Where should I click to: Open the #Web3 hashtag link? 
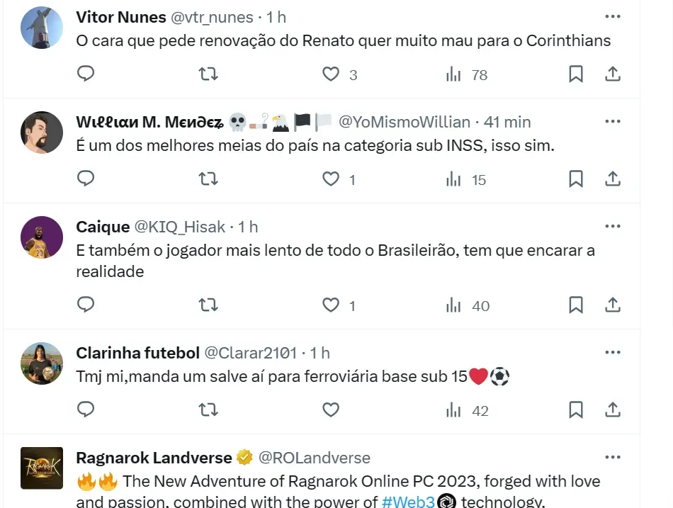(x=407, y=502)
